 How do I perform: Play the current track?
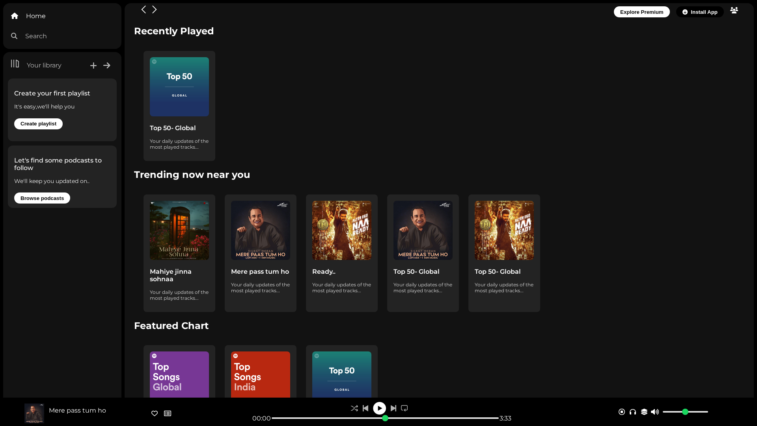pos(380,408)
